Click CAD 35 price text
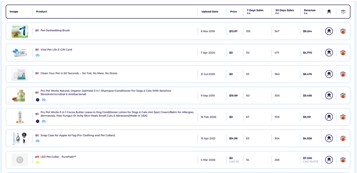This screenshot has width=357, height=173. [x=234, y=162]
